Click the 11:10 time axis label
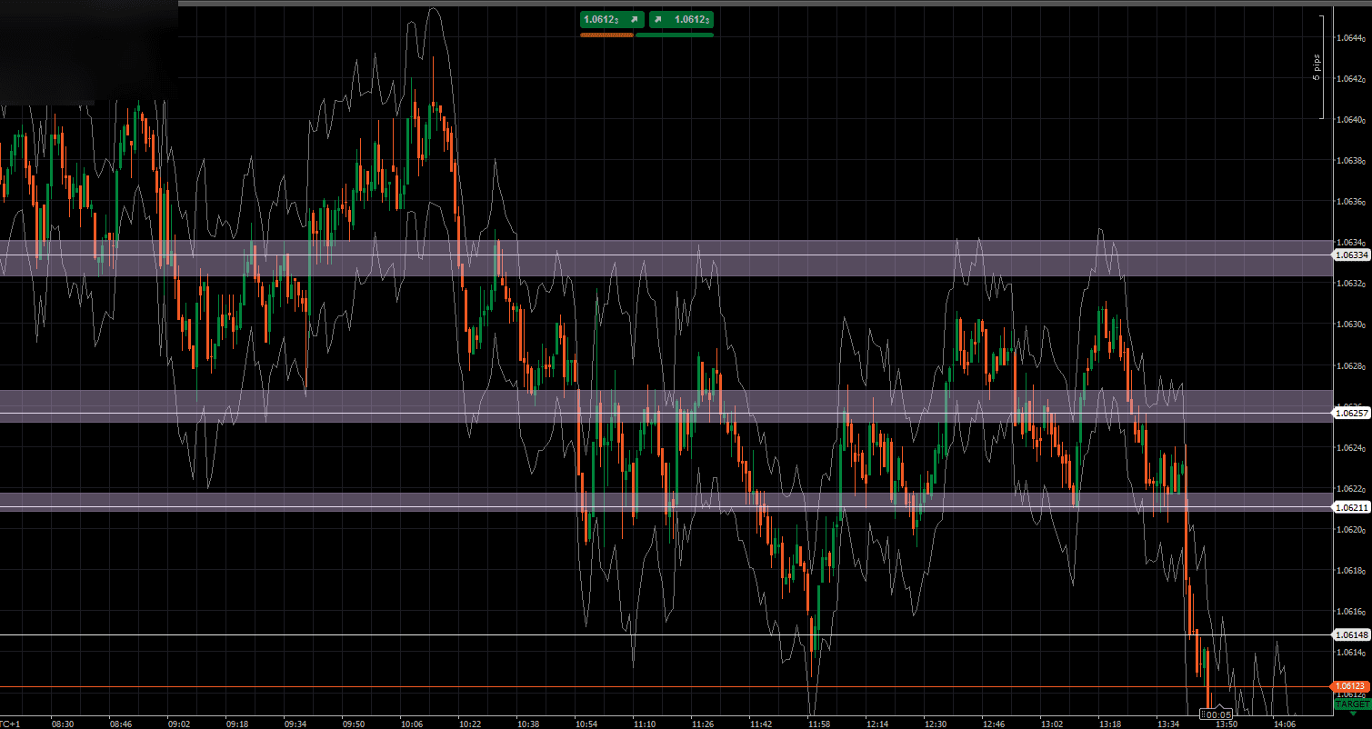 tap(645, 724)
